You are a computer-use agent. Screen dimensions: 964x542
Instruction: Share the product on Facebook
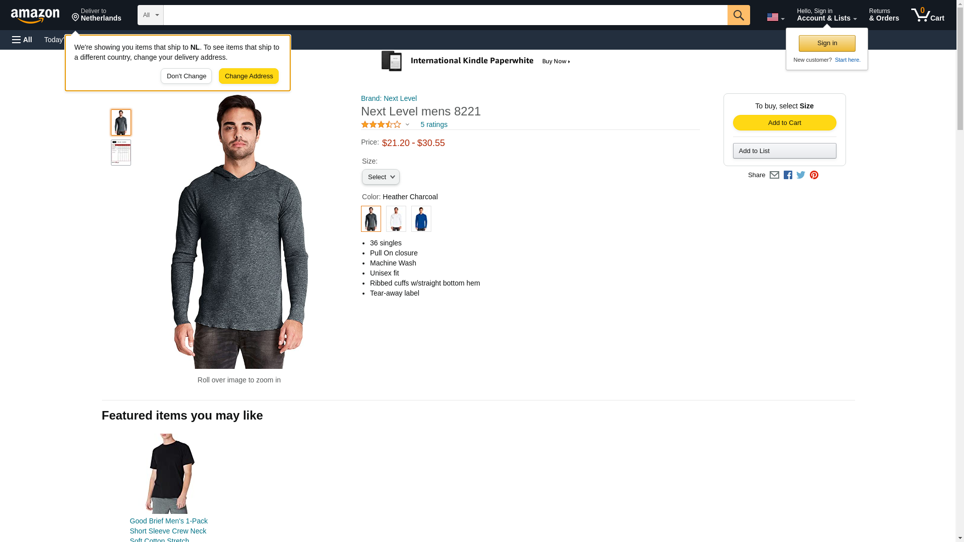[788, 175]
